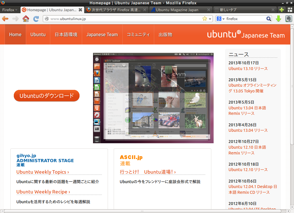Open the コミュニティ navigation item

point(138,34)
